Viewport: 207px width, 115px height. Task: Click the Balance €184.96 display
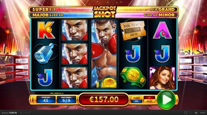coord(9,113)
